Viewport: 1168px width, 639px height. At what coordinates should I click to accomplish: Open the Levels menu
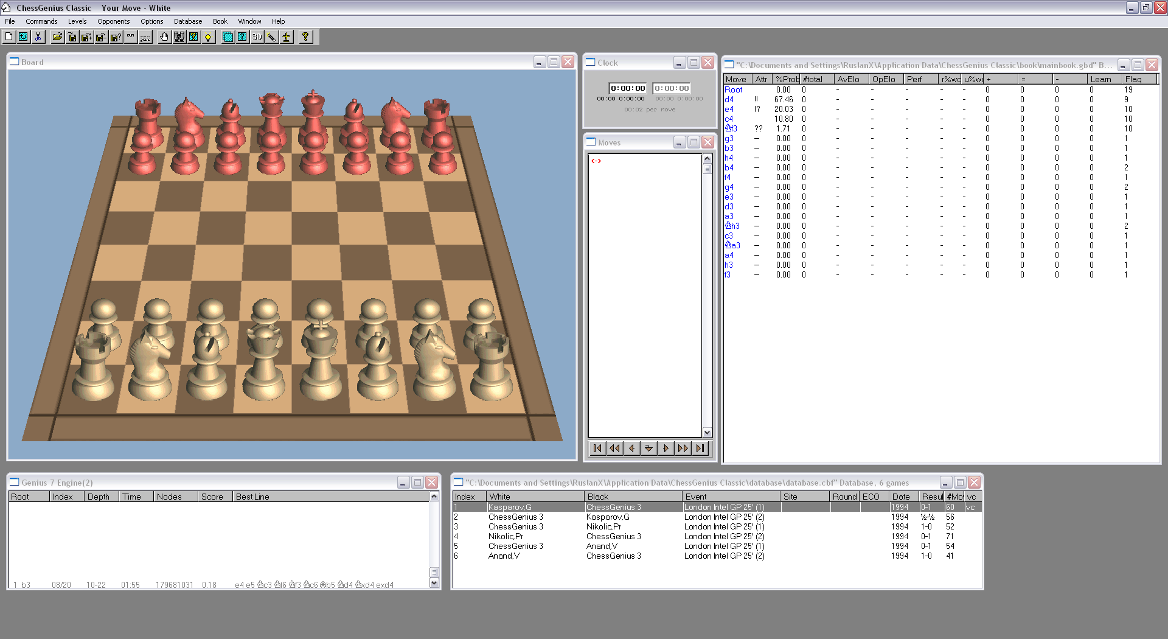(77, 21)
